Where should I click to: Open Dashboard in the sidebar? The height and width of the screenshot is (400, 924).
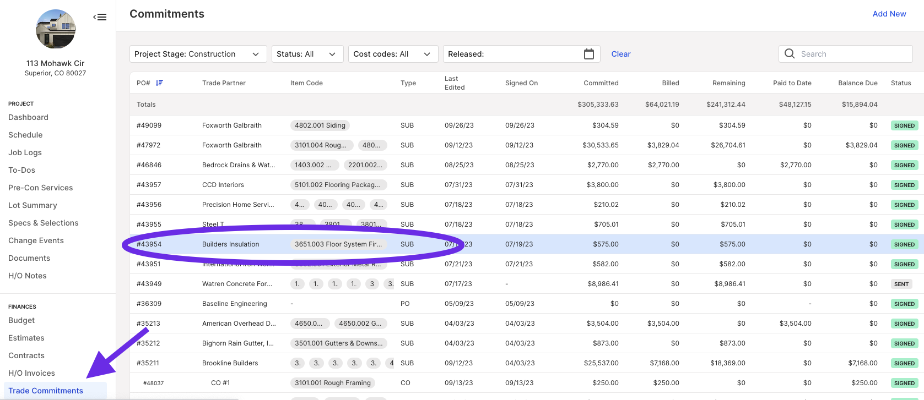(x=28, y=117)
